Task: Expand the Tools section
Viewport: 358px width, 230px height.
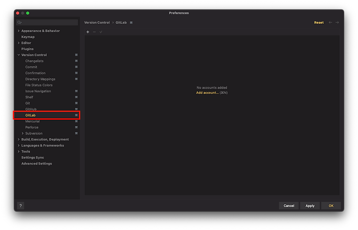Action: point(19,152)
